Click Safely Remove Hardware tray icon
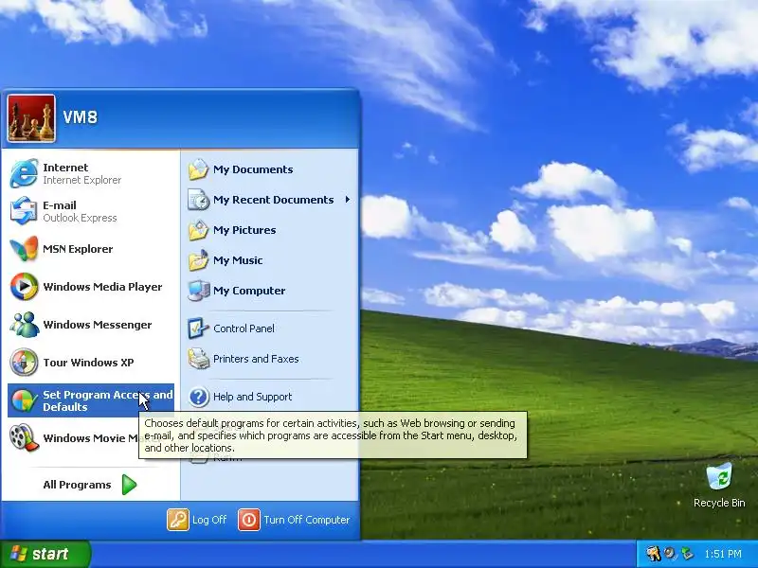 point(687,554)
